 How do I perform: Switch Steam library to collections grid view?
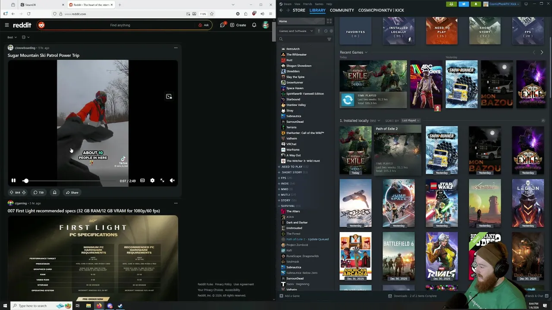click(x=329, y=21)
